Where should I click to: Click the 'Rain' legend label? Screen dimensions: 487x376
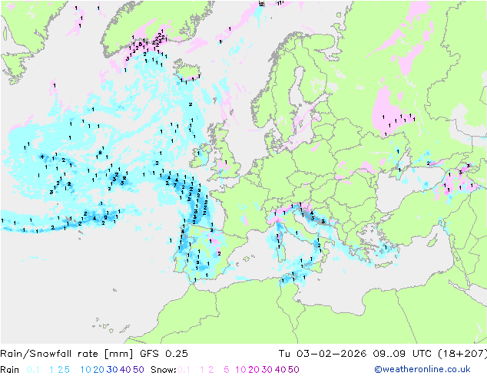10,370
